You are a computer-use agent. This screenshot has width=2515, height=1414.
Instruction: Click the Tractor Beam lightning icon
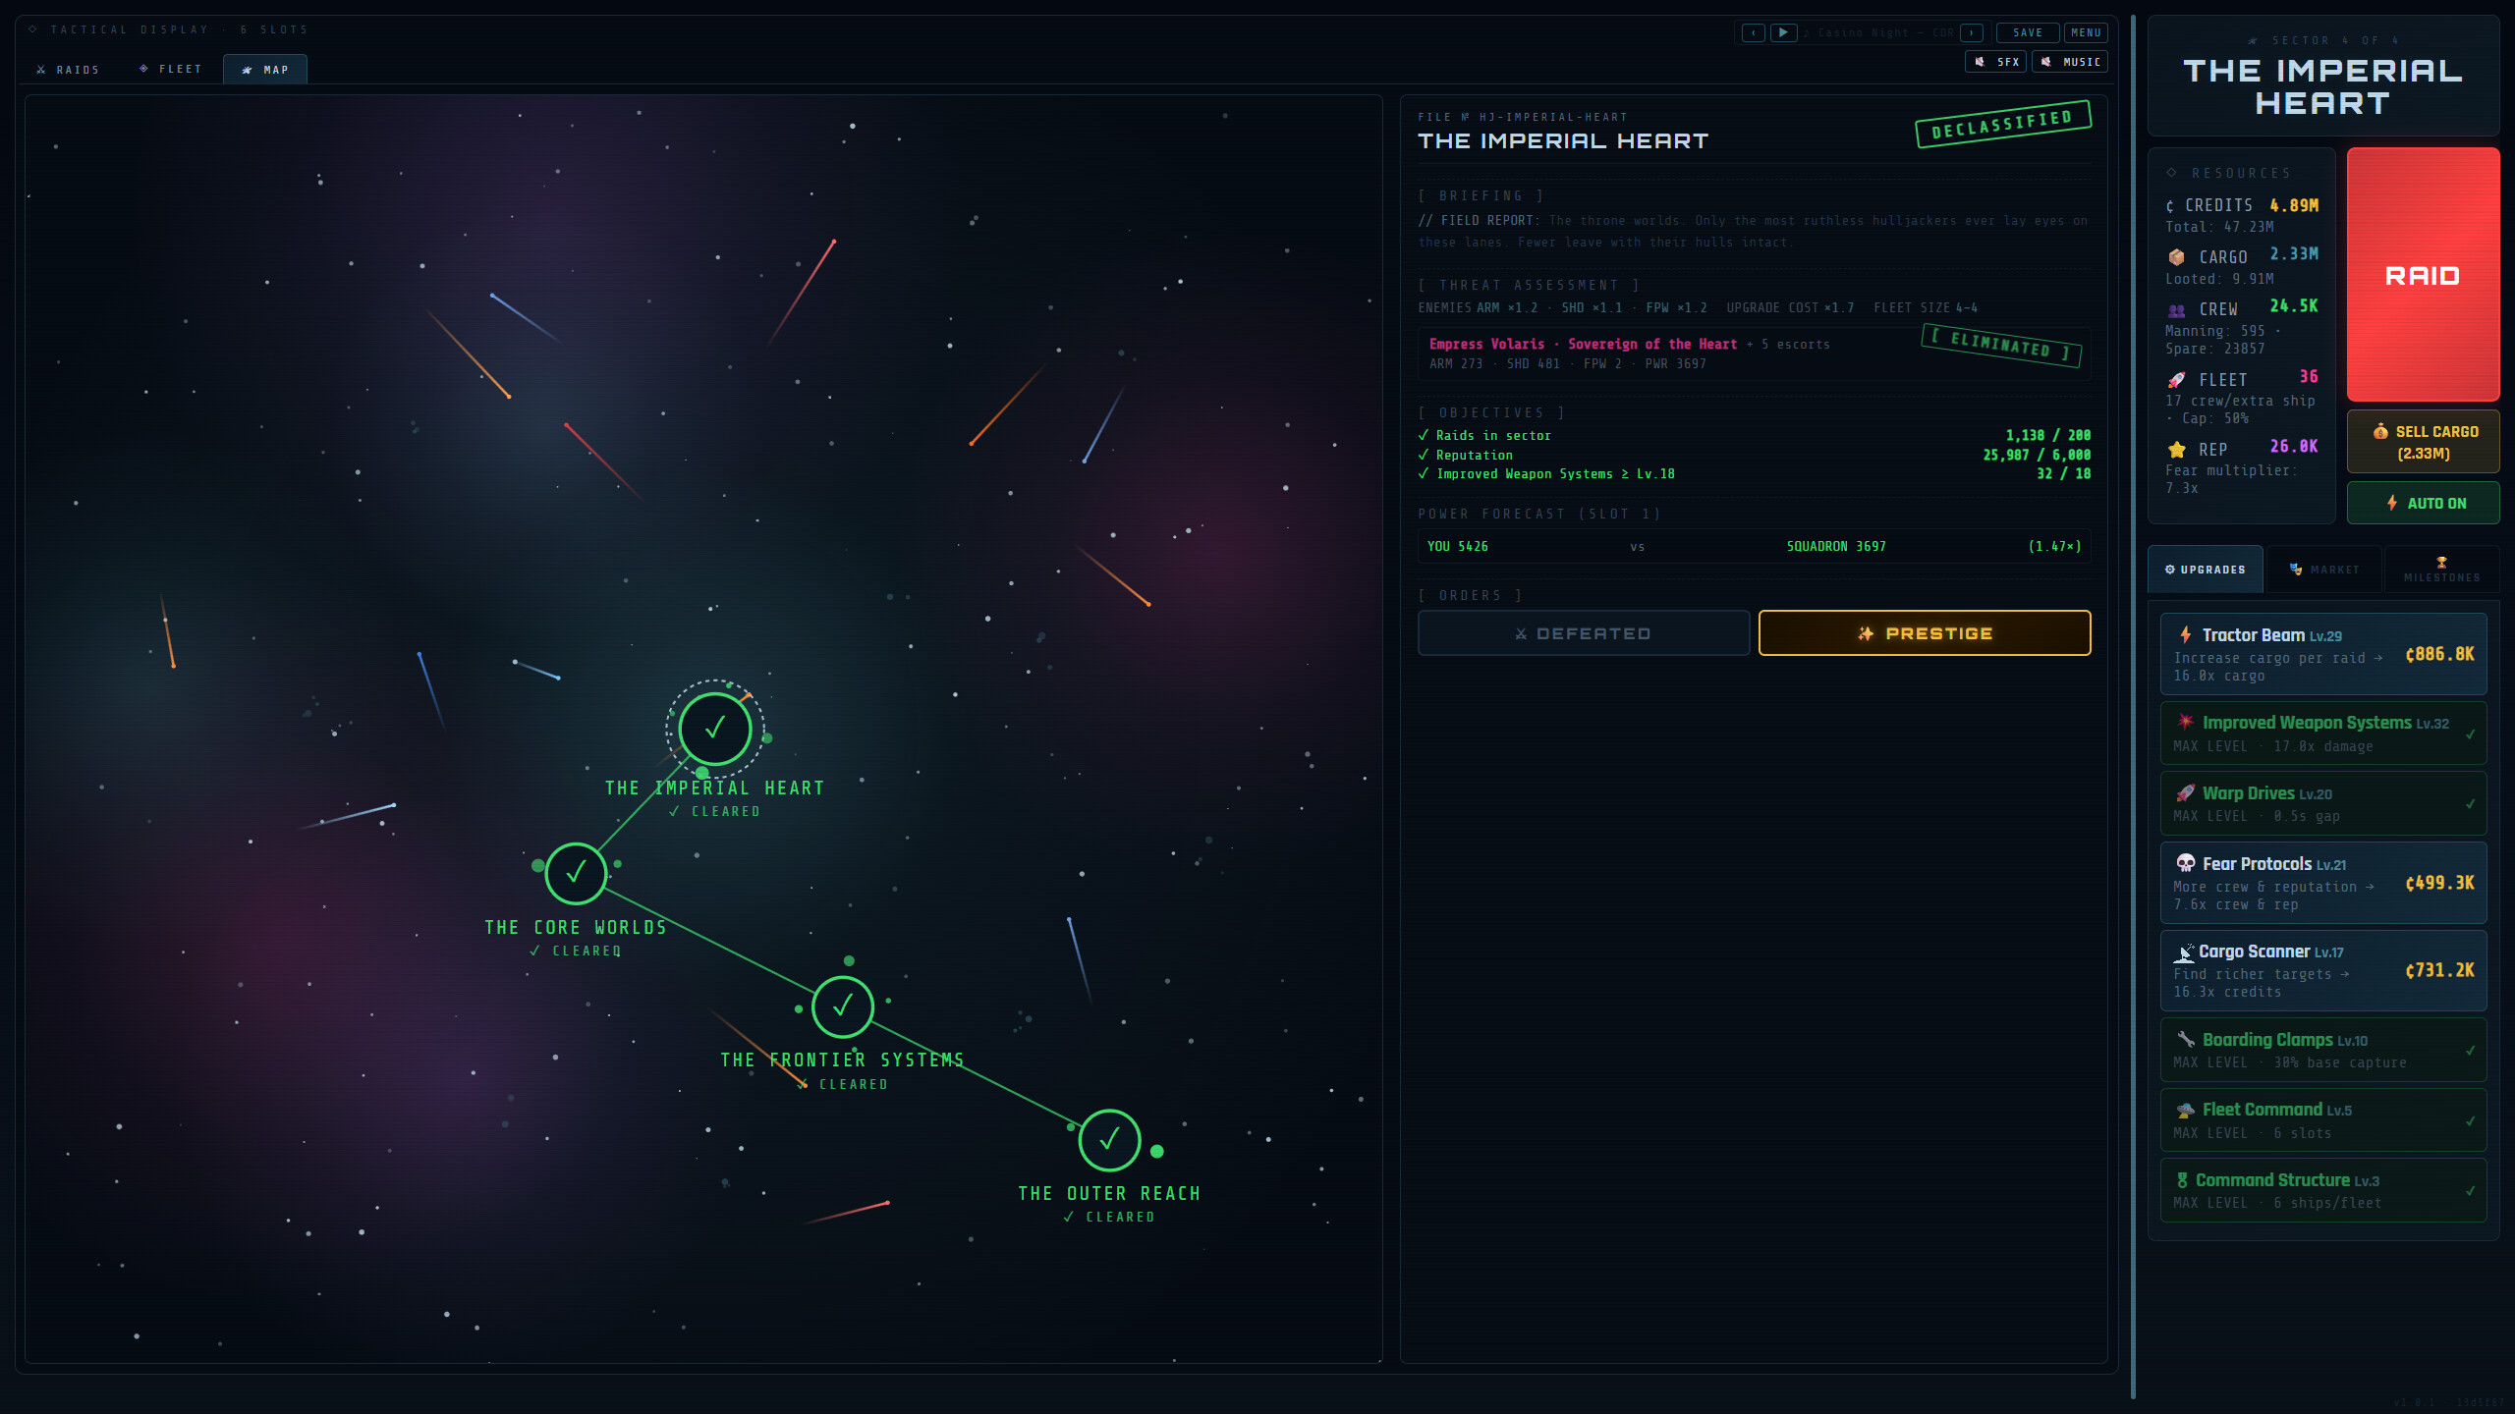click(x=2185, y=634)
